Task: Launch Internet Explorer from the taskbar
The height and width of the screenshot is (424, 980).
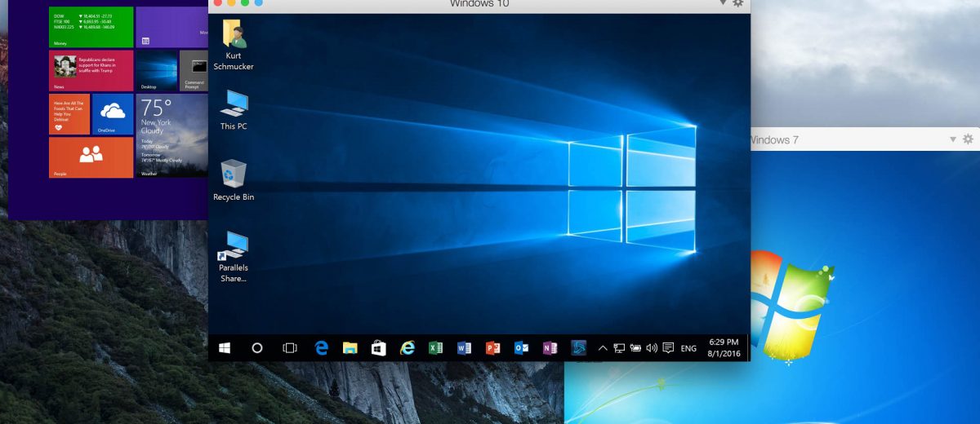Action: point(407,348)
